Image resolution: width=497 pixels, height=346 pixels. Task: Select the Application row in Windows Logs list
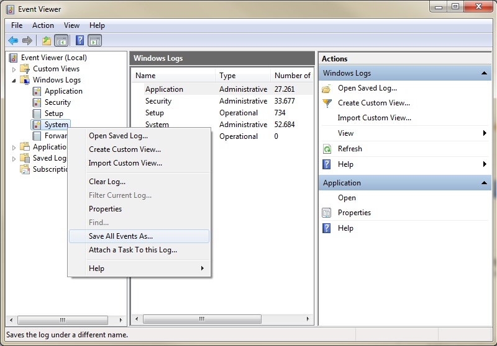click(222, 89)
